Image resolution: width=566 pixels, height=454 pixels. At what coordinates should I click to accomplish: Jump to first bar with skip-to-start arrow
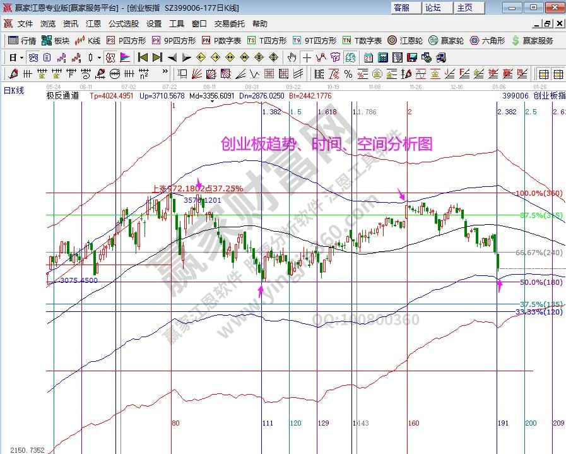click(143, 57)
